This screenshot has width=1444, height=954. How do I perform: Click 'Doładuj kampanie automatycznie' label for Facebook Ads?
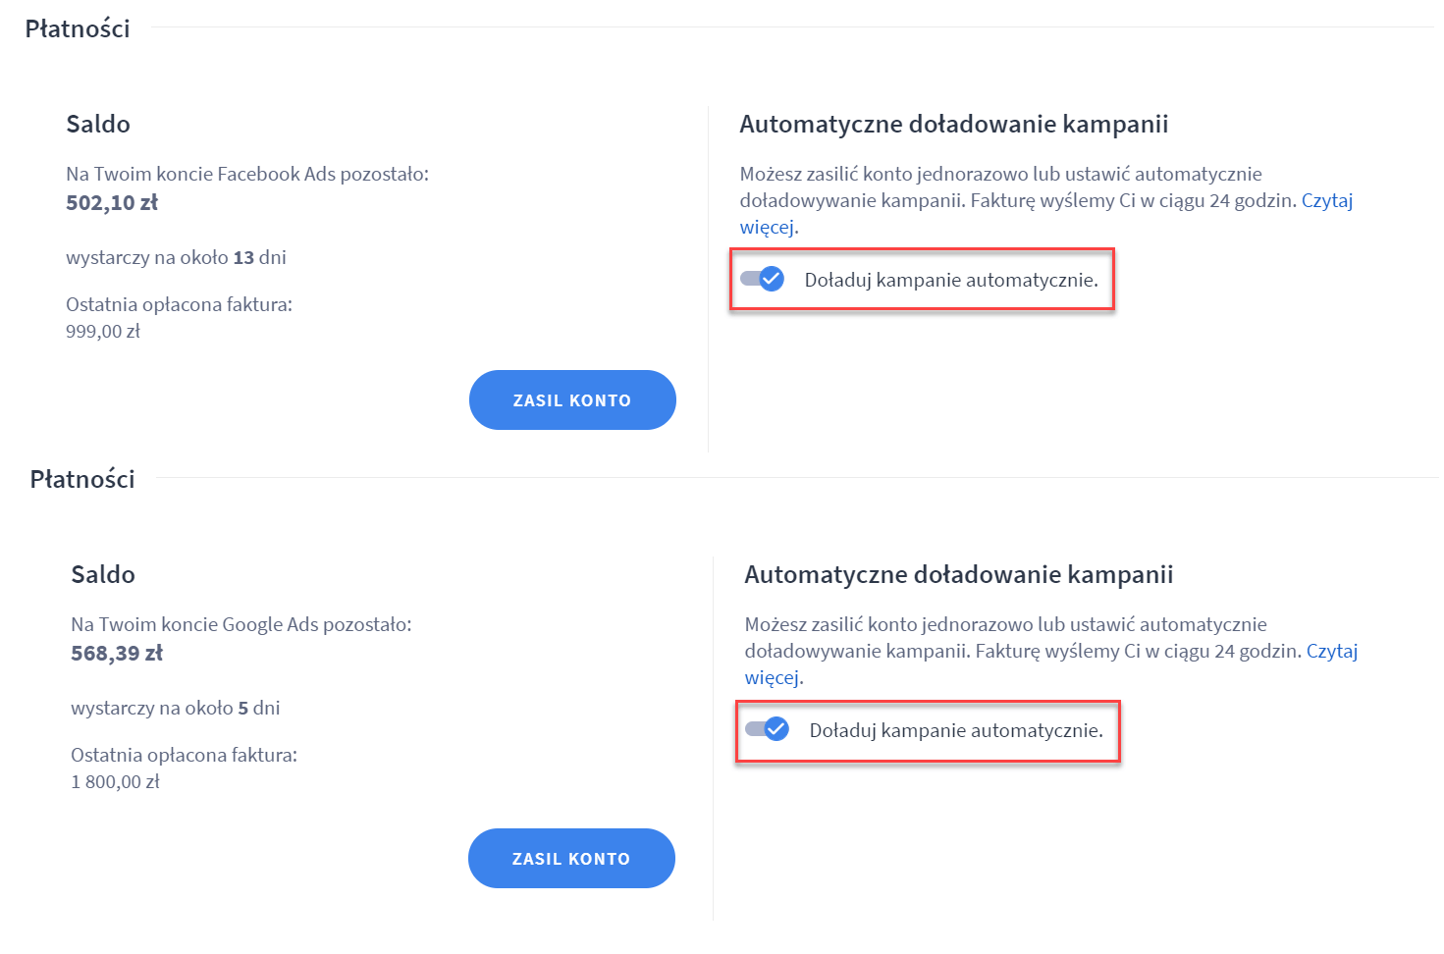[950, 281]
